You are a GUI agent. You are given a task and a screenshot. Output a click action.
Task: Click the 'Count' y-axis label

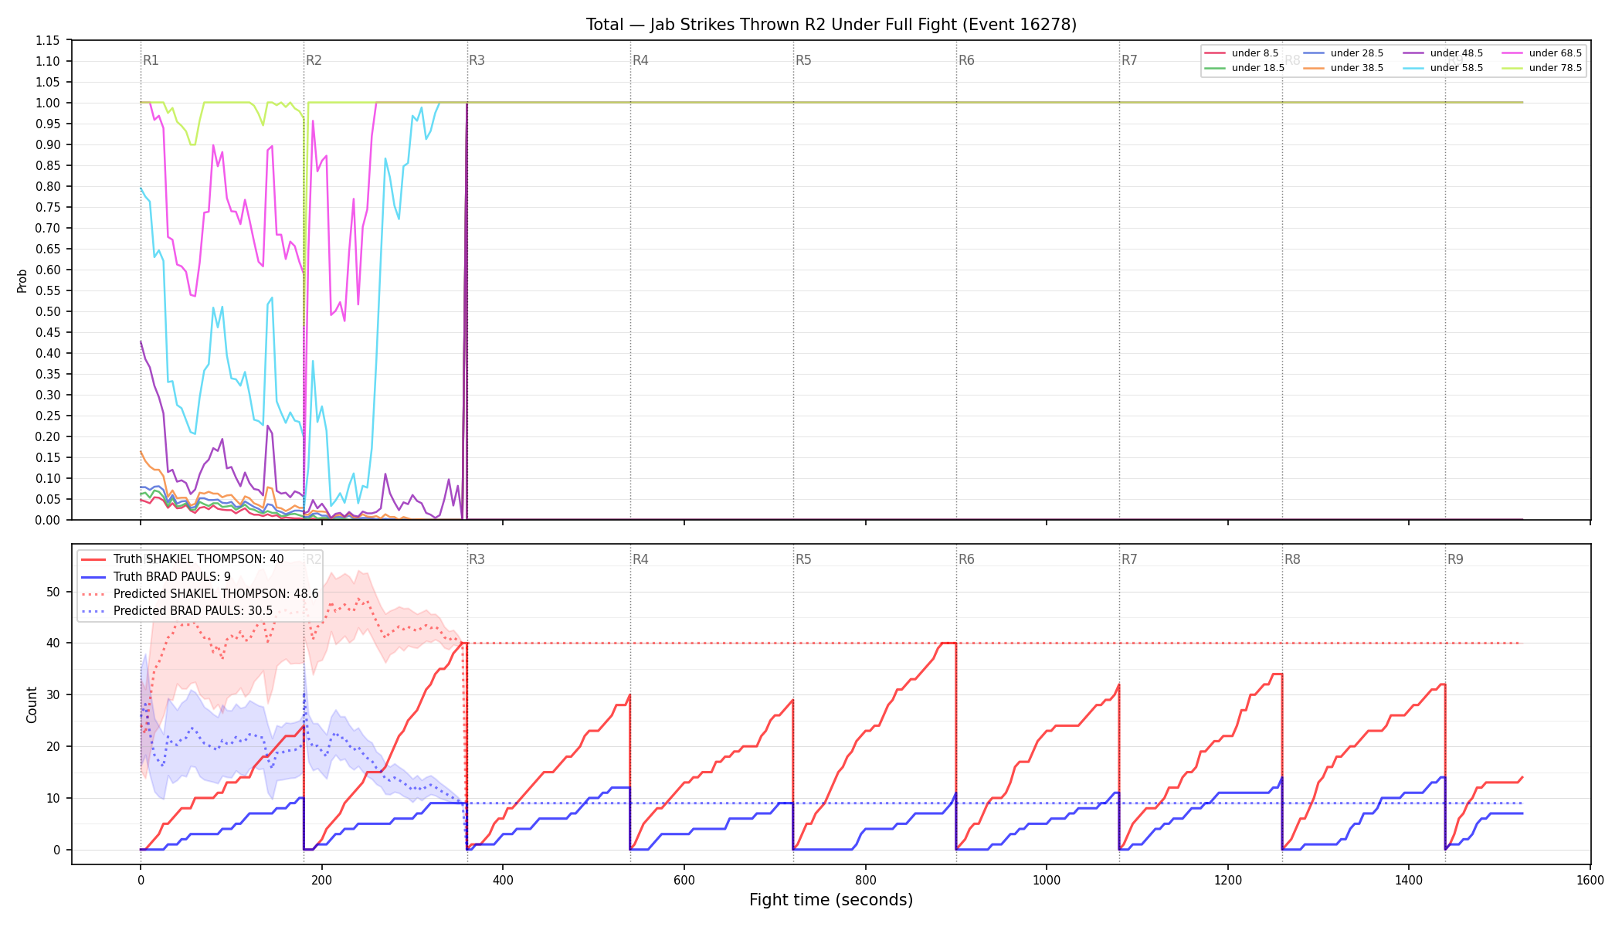coord(32,705)
